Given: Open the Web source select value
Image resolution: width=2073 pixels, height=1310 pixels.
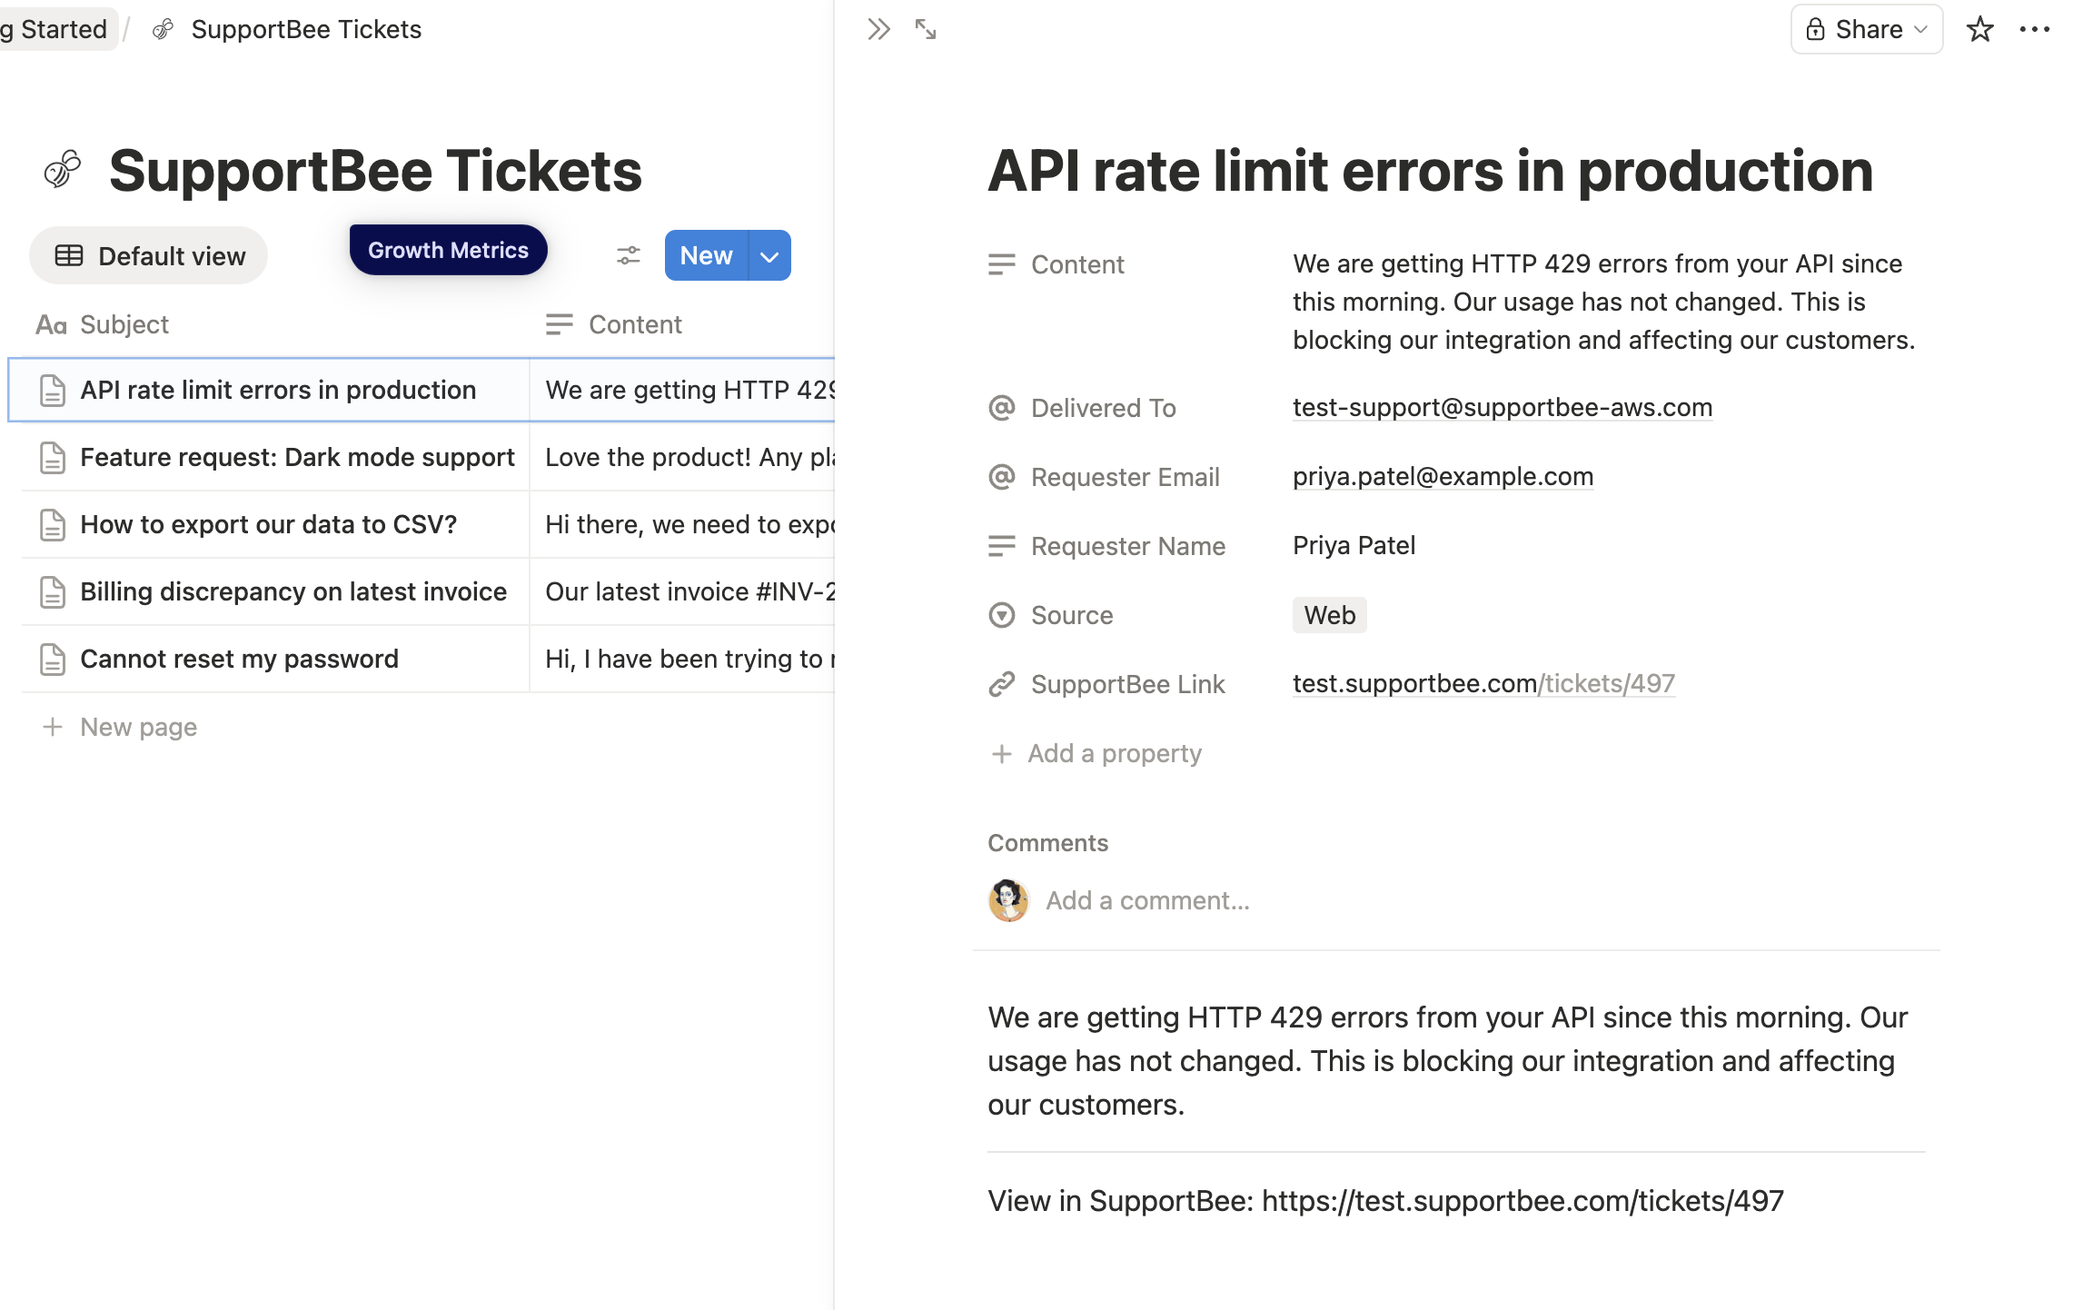Looking at the screenshot, I should click(1329, 616).
